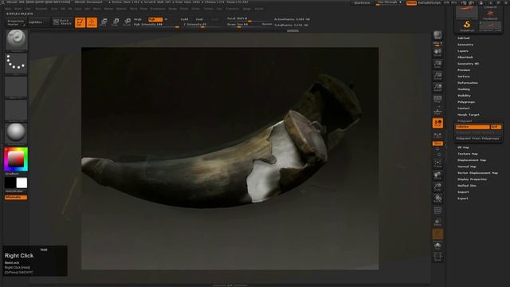The height and width of the screenshot is (287, 510).
Task: Click the Rotate view icon in right shelf
Action: coord(437,199)
